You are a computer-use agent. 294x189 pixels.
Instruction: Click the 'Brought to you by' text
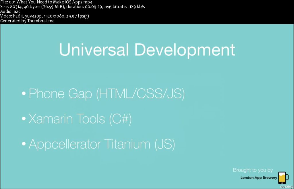pyautogui.click(x=253, y=170)
